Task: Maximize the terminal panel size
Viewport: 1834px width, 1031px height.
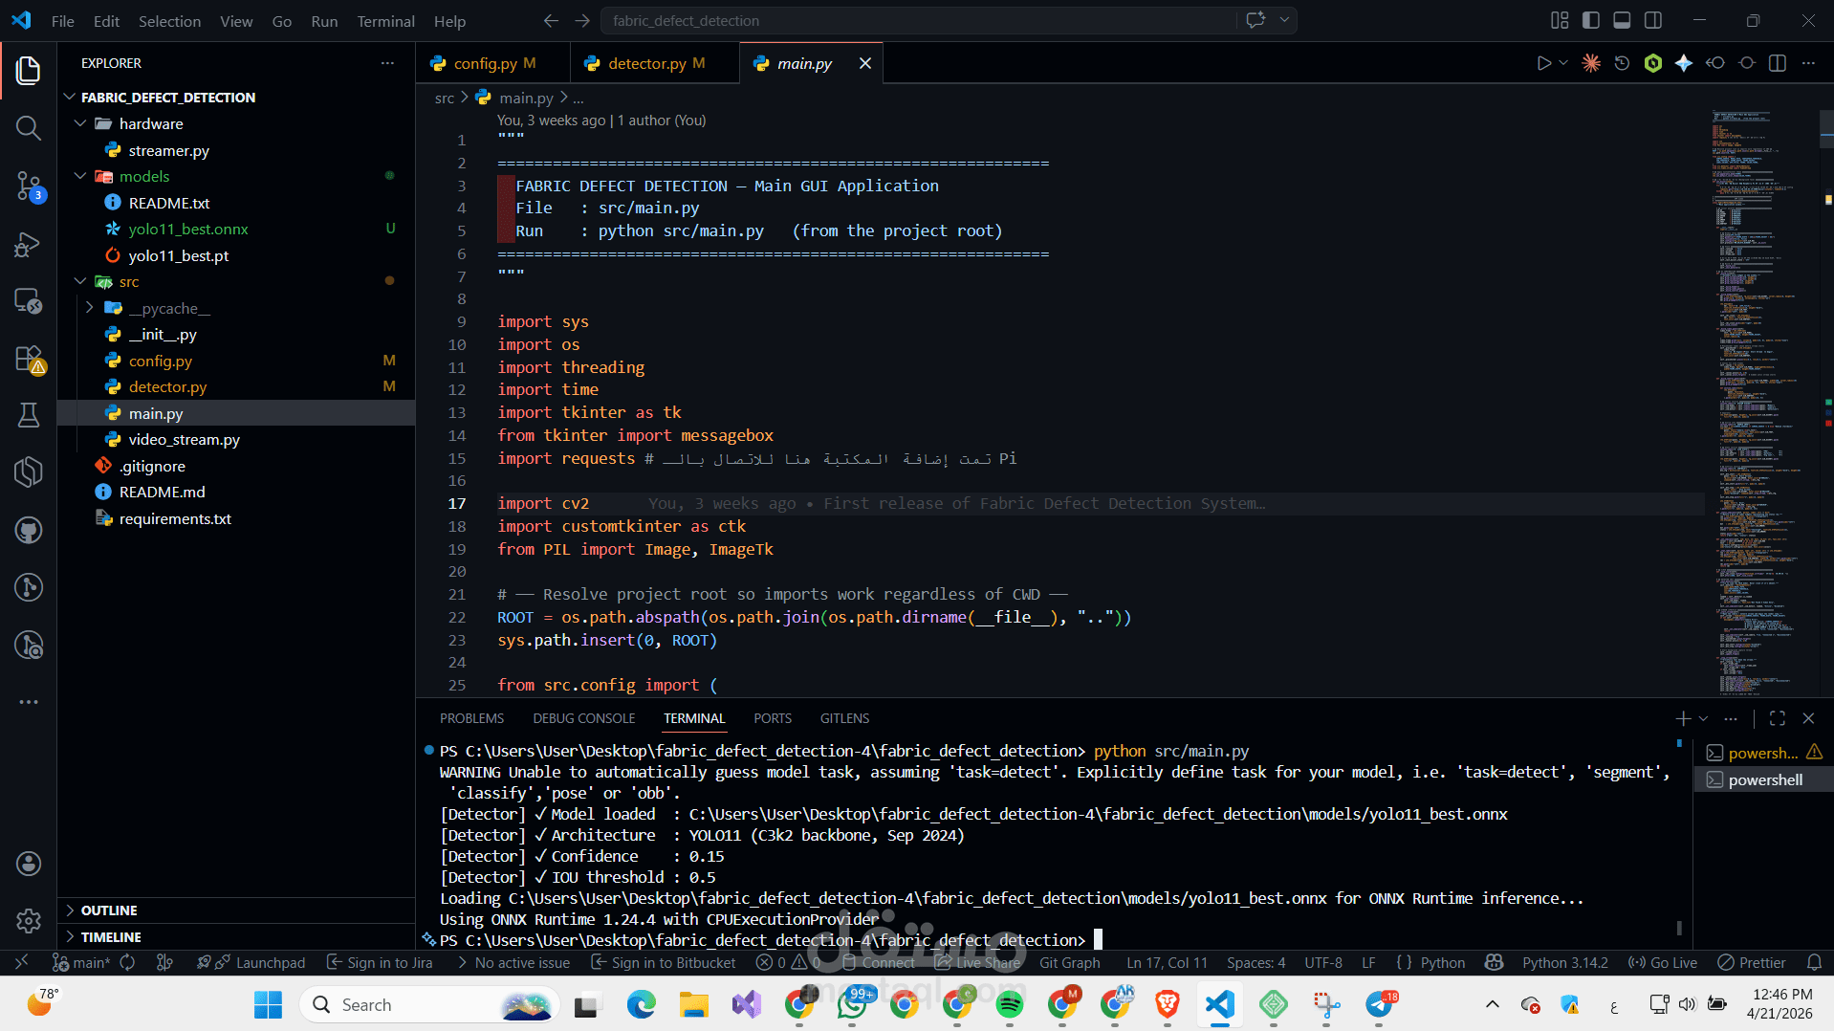Action: (1777, 718)
